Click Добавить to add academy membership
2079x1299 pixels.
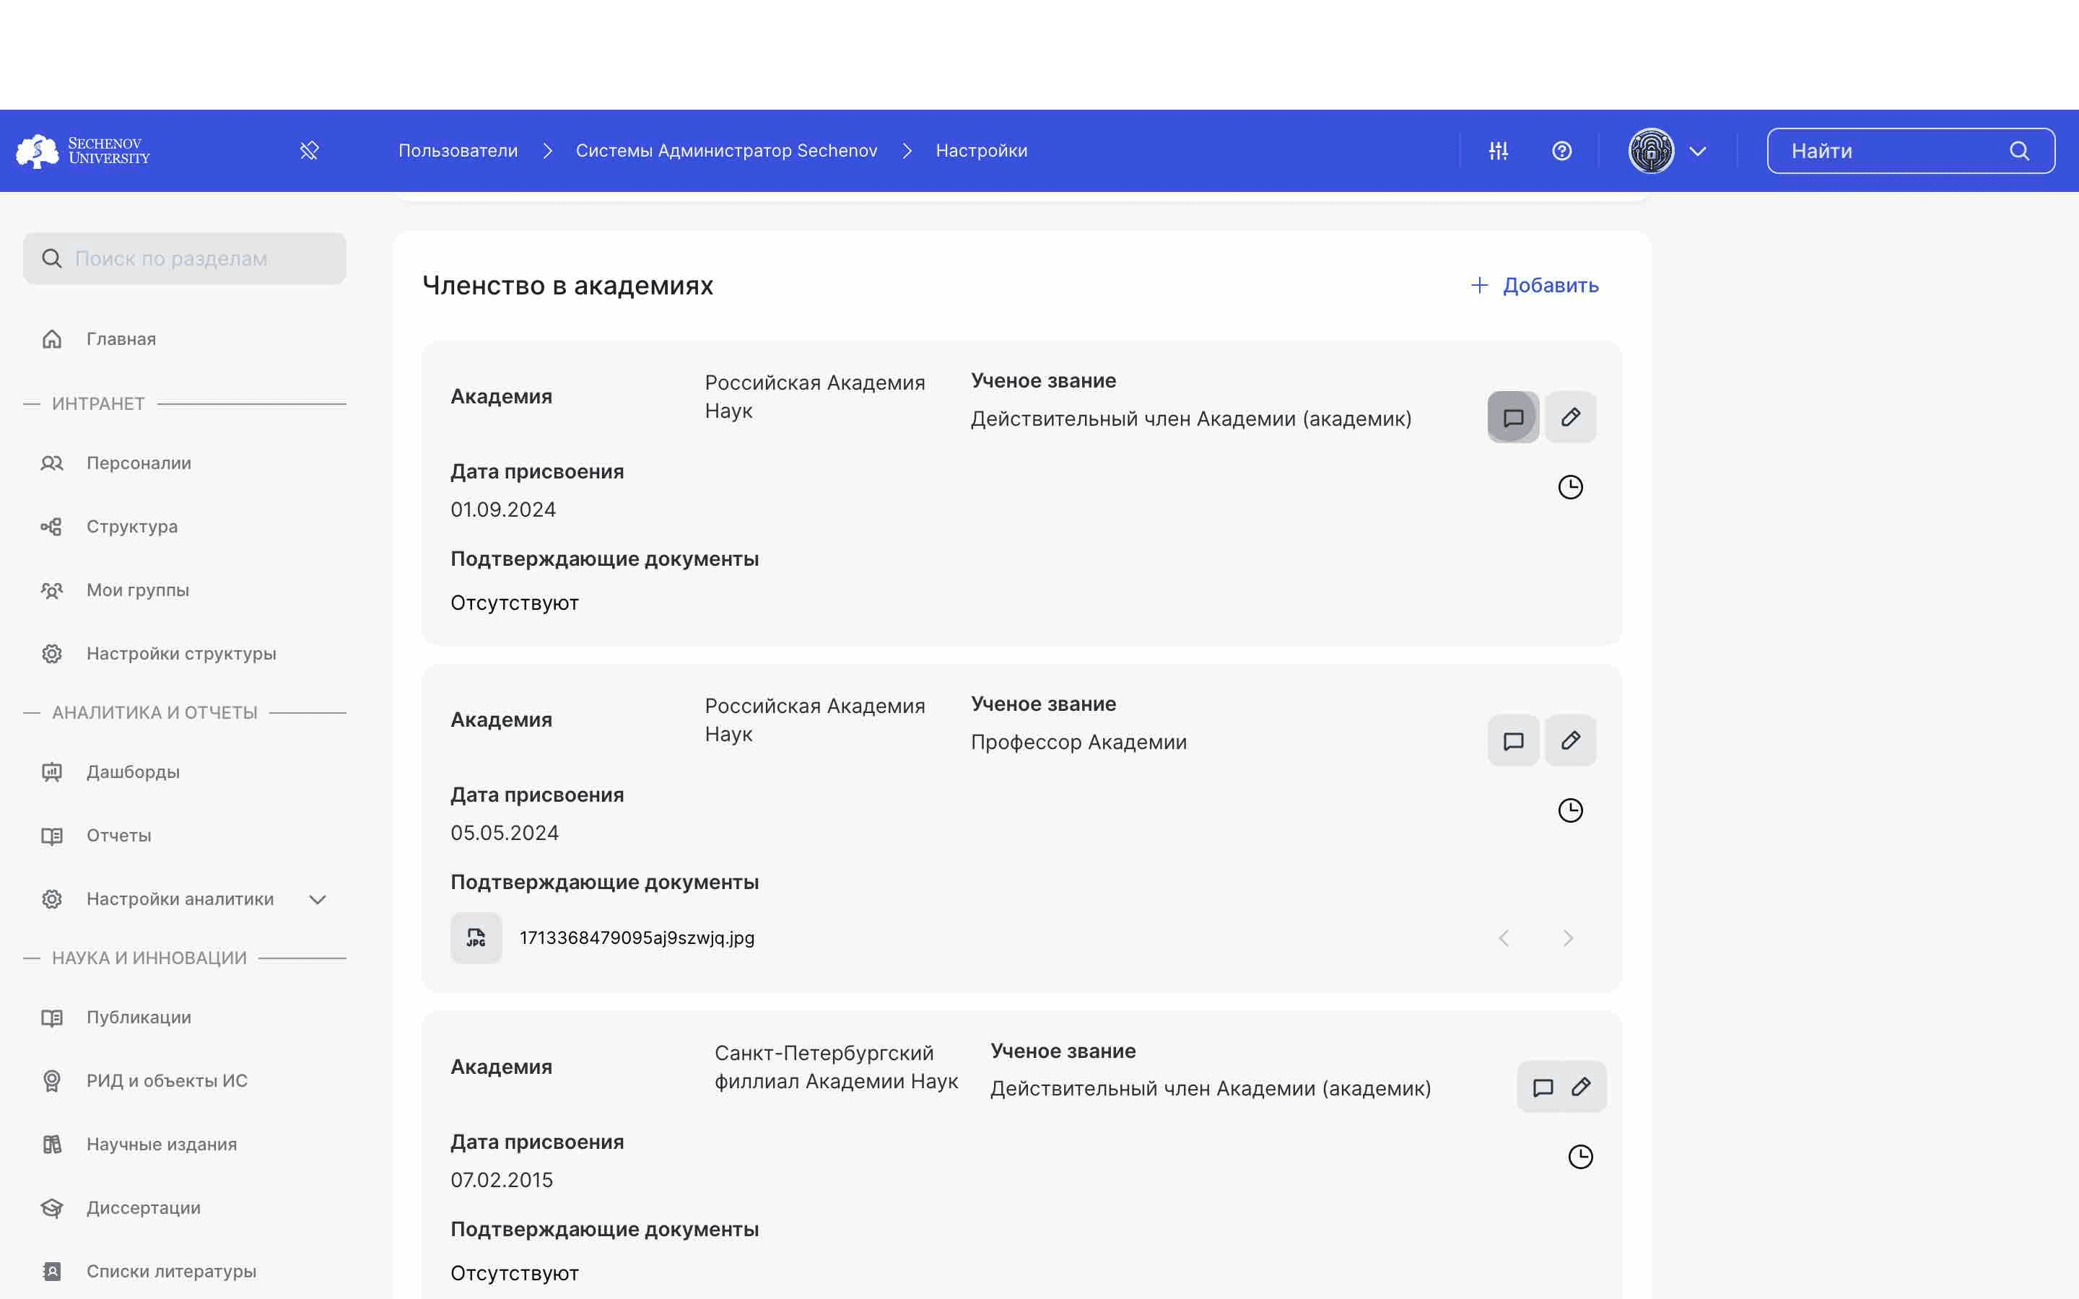pos(1534,285)
